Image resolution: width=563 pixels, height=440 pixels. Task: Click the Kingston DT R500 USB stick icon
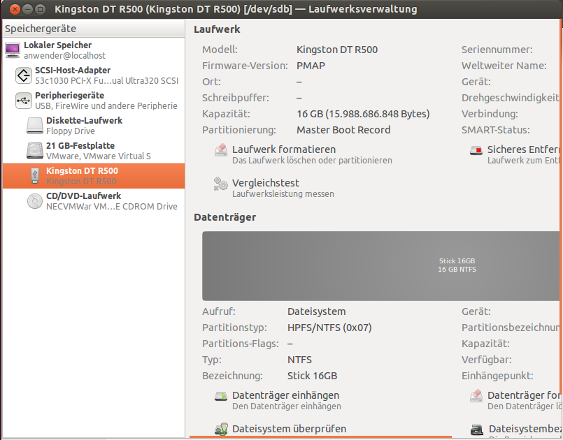(x=35, y=176)
